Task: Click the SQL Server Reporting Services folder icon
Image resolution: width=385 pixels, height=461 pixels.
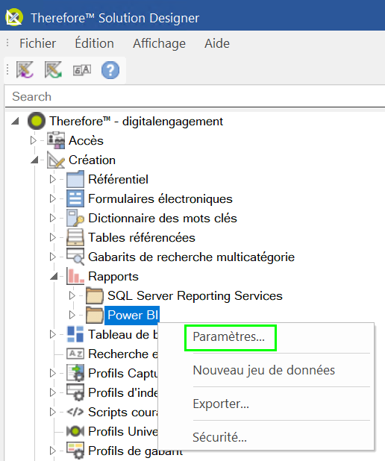Action: pos(95,295)
